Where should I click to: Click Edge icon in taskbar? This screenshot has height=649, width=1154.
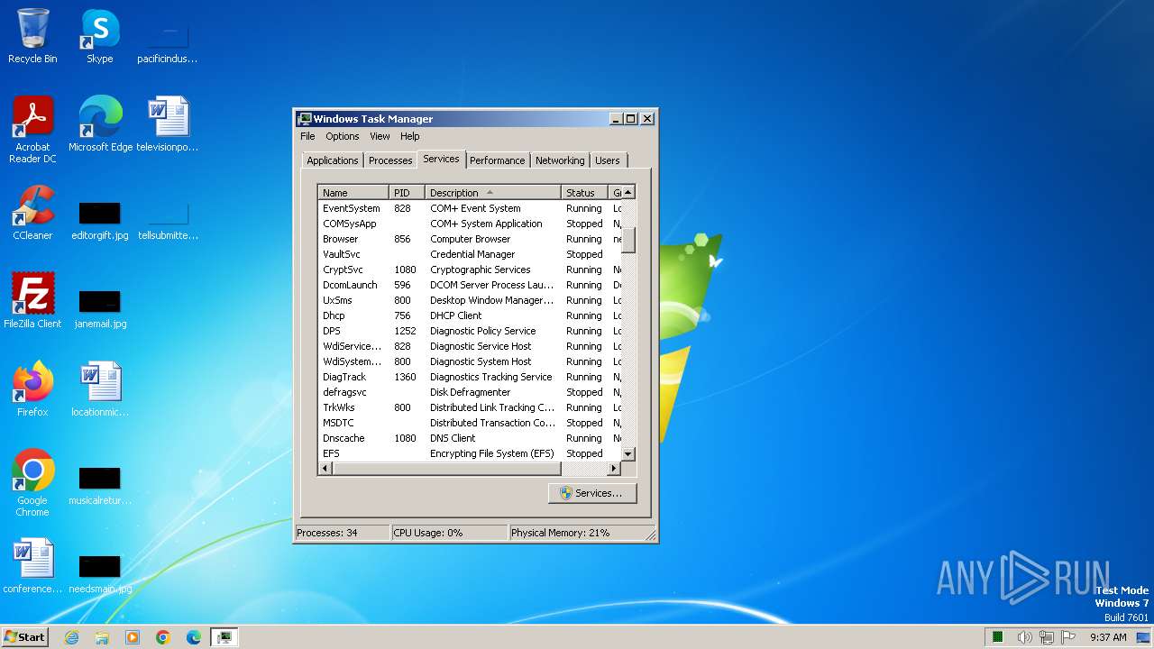coord(194,637)
